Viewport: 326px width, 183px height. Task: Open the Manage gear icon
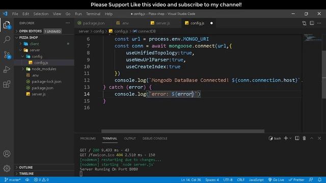pos(7,168)
